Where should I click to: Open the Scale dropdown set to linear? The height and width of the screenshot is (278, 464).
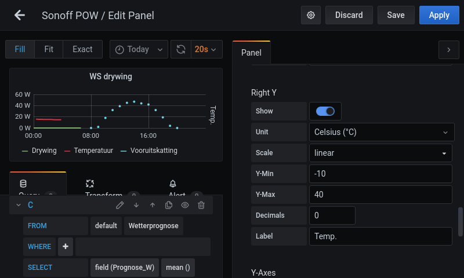pyautogui.click(x=380, y=153)
